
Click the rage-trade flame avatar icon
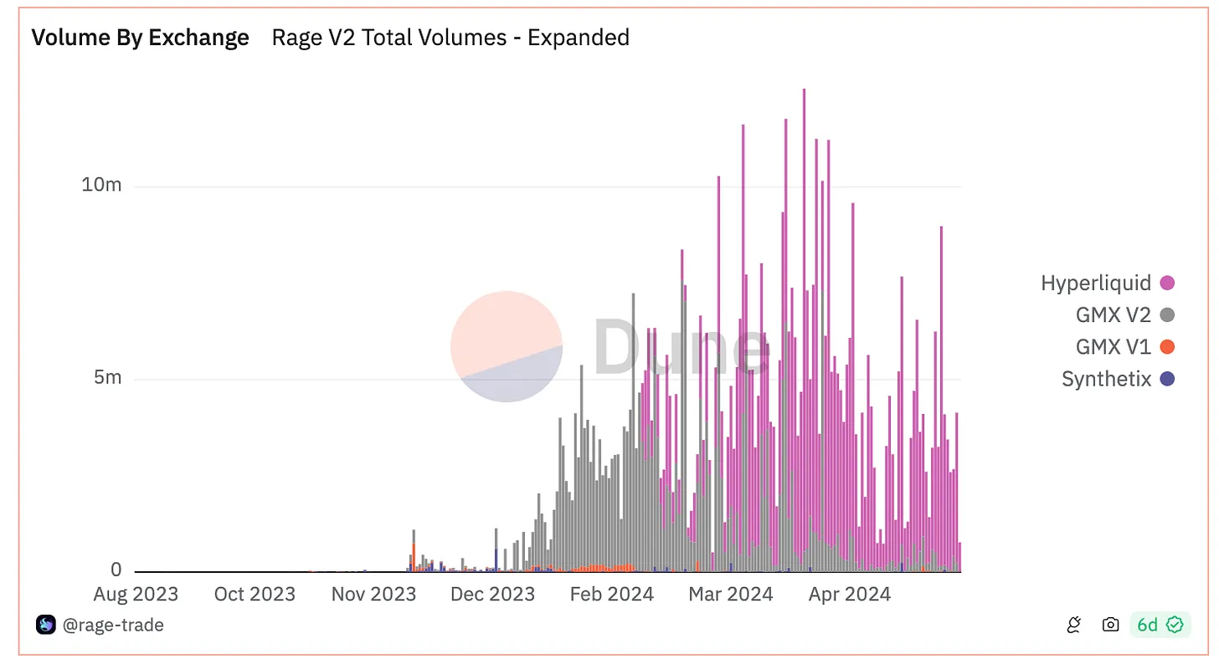[45, 625]
